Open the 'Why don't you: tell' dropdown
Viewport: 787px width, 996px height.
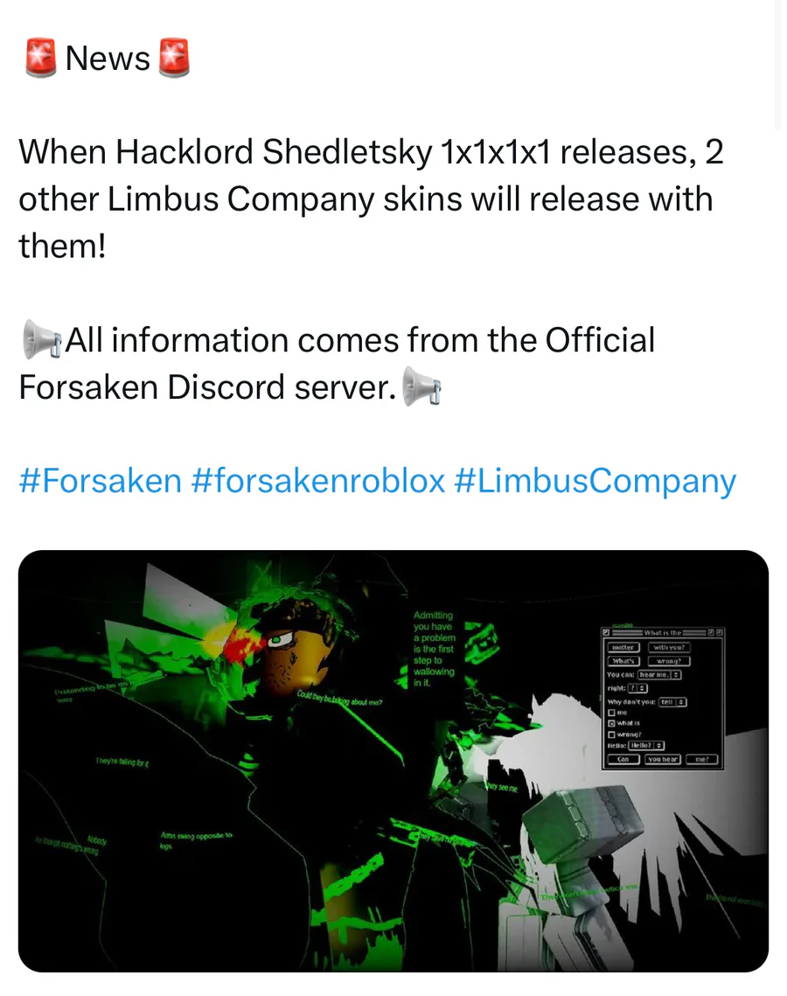pyautogui.click(x=672, y=702)
